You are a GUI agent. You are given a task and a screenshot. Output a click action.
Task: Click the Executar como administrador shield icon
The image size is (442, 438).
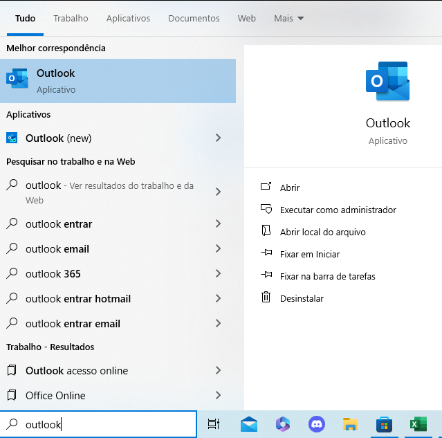(x=266, y=209)
